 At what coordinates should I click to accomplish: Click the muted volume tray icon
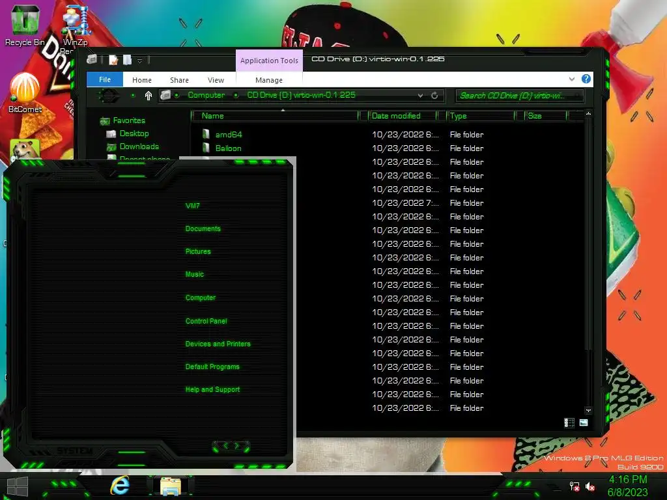(590, 486)
